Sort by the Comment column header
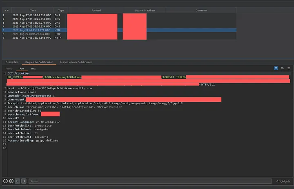Viewport: 294px width, 189px height. click(201, 11)
